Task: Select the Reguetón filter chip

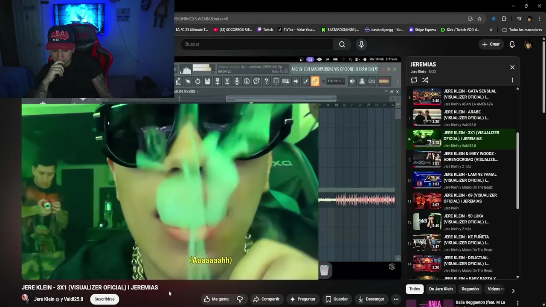Action: click(470, 289)
